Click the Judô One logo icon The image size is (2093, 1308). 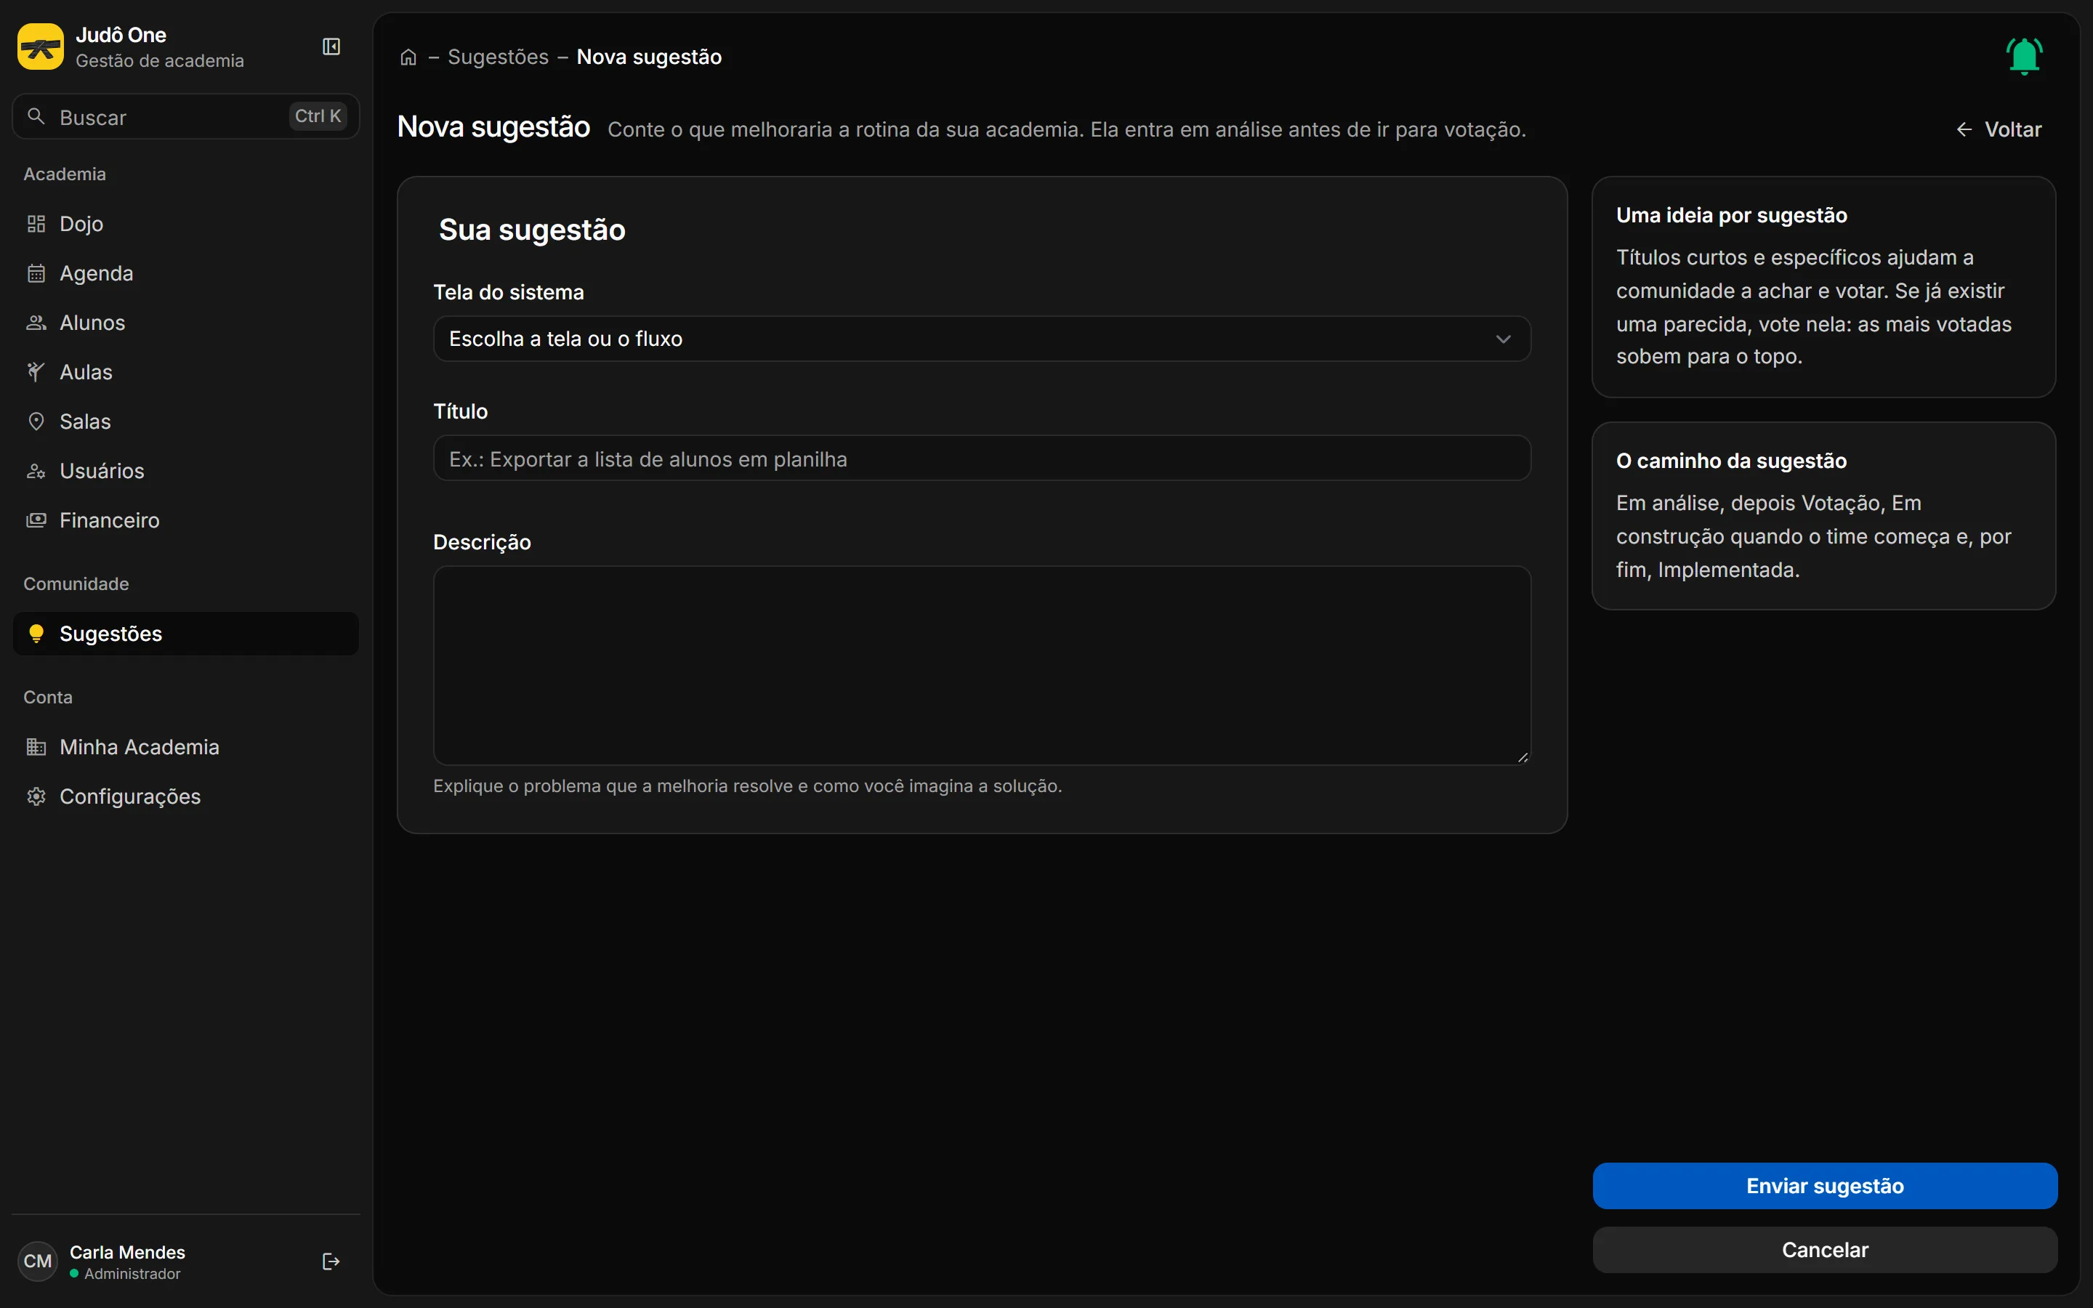click(41, 47)
